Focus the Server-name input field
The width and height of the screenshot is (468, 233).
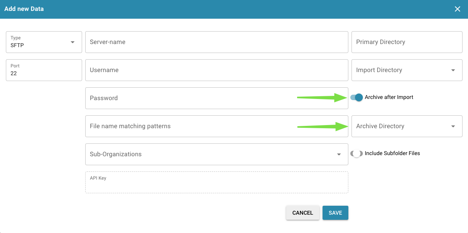pos(216,42)
